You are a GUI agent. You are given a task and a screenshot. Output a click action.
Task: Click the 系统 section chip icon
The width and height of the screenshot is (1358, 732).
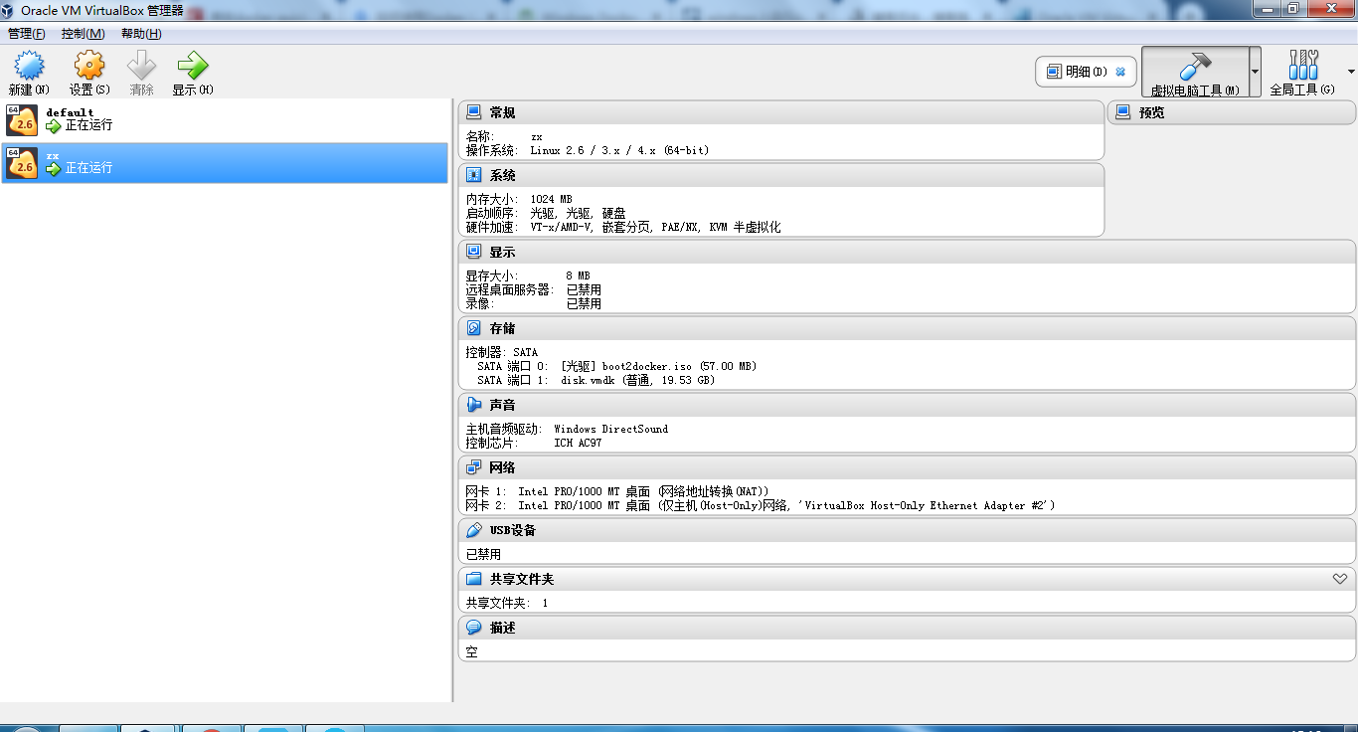coord(474,175)
